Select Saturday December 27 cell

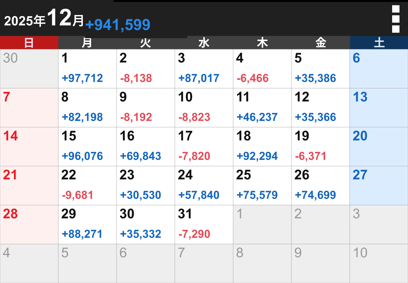point(379,186)
